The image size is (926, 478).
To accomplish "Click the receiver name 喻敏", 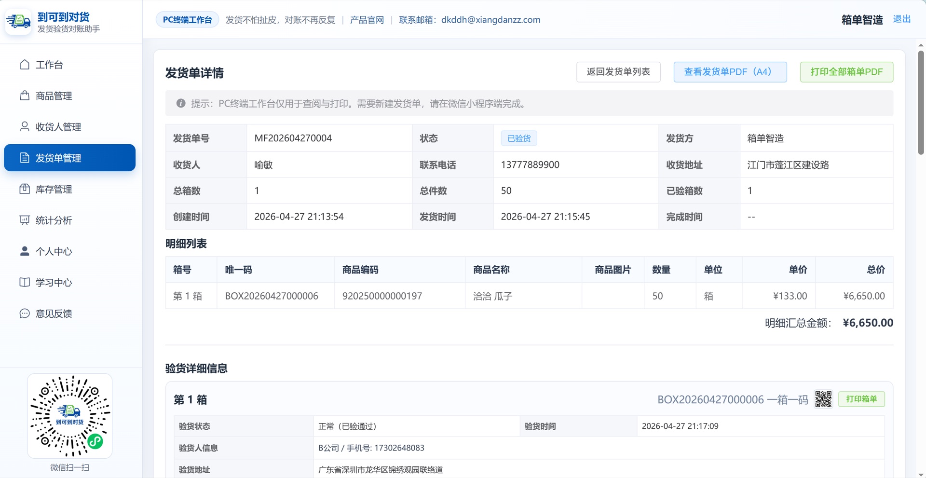I will pyautogui.click(x=263, y=164).
